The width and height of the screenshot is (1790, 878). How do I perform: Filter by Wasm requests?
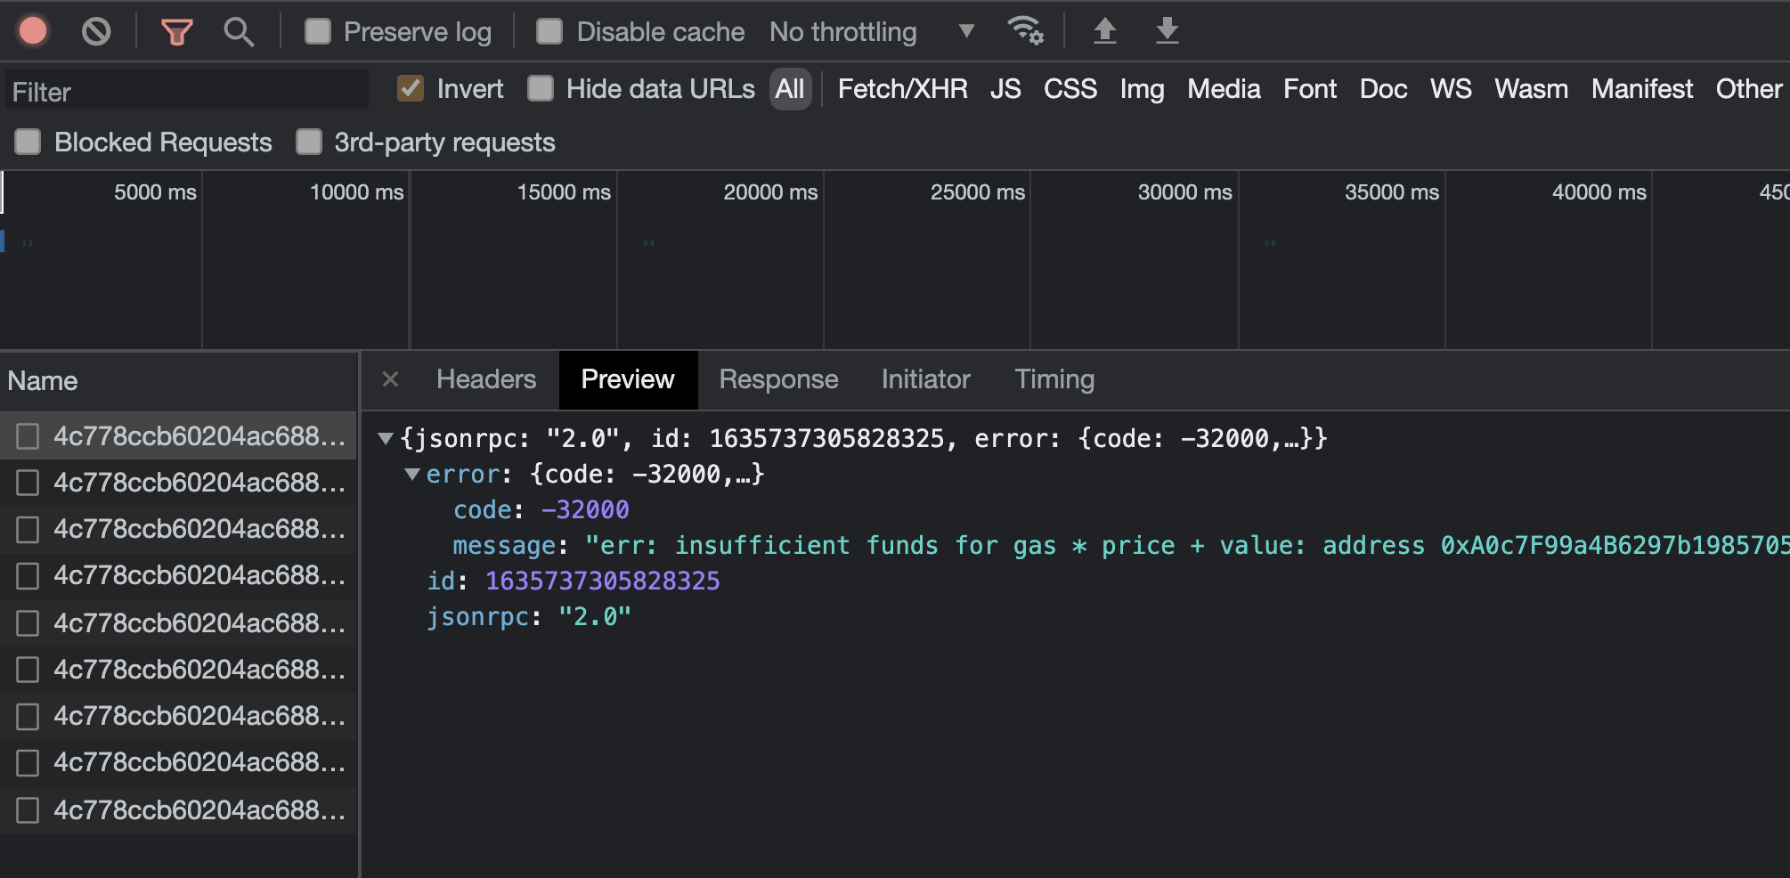[1531, 89]
